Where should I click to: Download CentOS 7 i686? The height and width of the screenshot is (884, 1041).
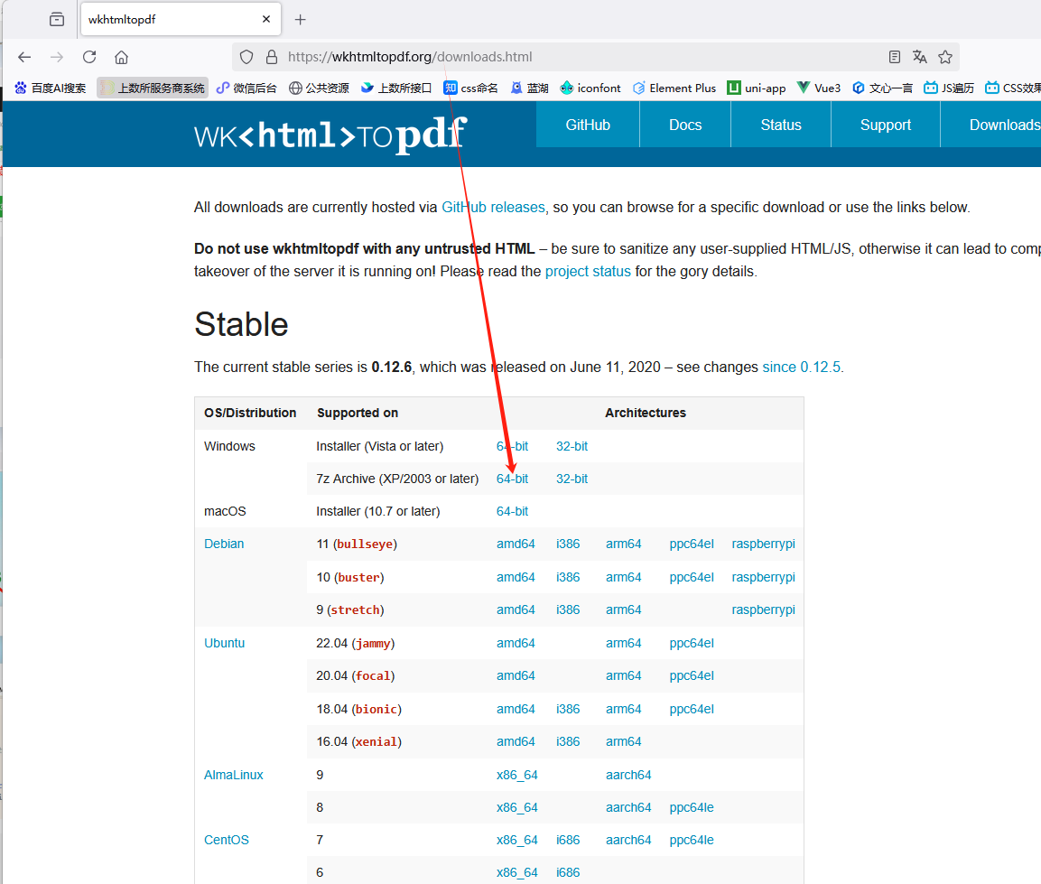pos(568,840)
